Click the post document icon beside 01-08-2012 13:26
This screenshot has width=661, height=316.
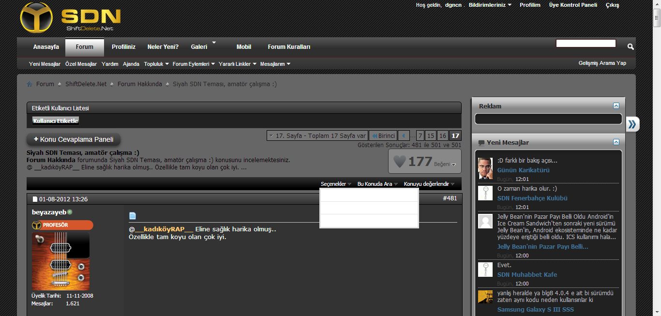point(35,199)
